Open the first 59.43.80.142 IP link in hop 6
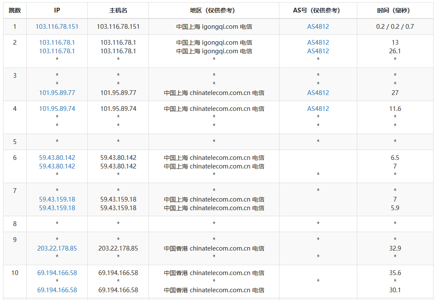This screenshot has width=437, height=300. tap(57, 158)
